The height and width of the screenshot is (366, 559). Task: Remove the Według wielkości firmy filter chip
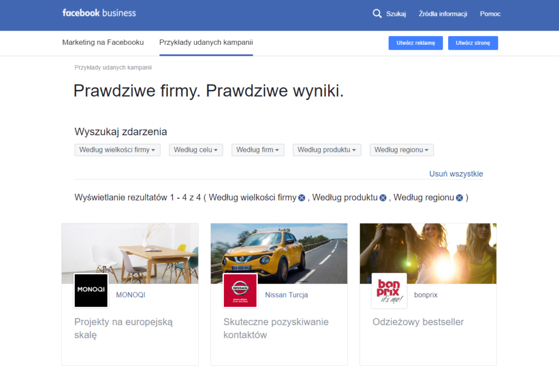click(x=301, y=197)
